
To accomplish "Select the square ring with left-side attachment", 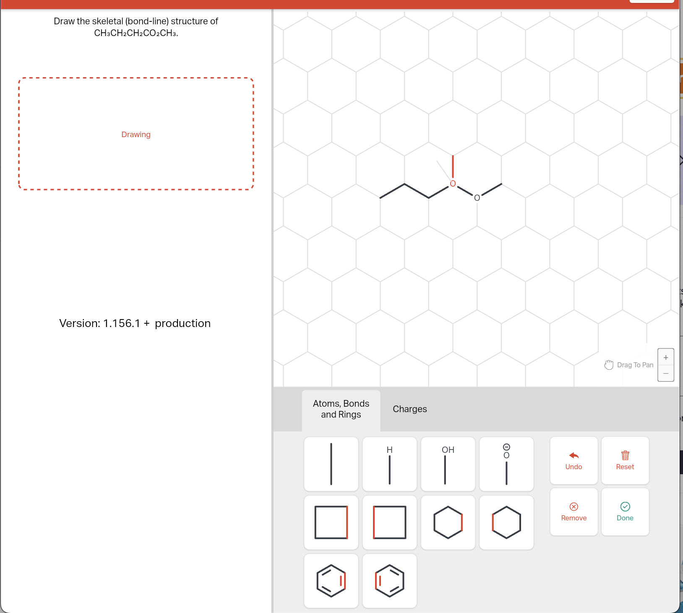I will pos(389,522).
